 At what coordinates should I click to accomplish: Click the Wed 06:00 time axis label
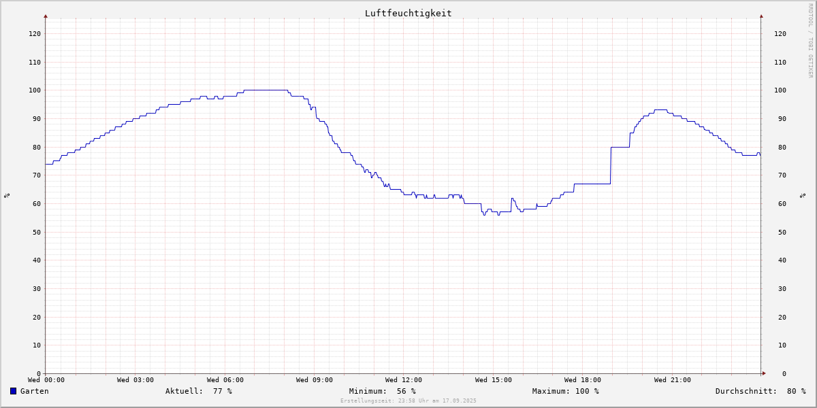[225, 380]
